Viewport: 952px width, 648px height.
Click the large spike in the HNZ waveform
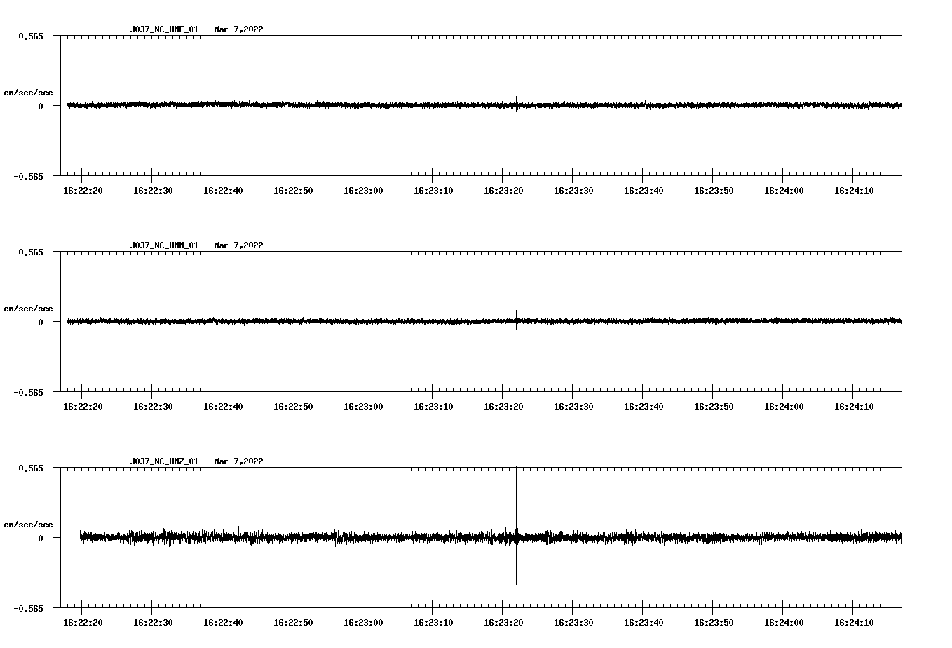(517, 526)
